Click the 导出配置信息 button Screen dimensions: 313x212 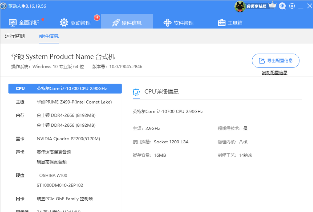[x=276, y=61]
